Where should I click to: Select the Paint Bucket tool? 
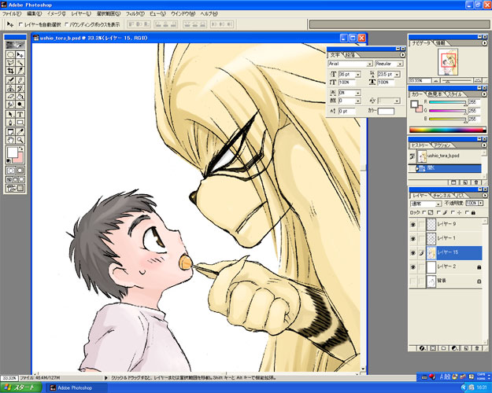click(x=20, y=97)
